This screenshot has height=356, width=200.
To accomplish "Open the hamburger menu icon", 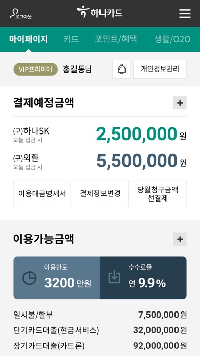I will (x=185, y=14).
